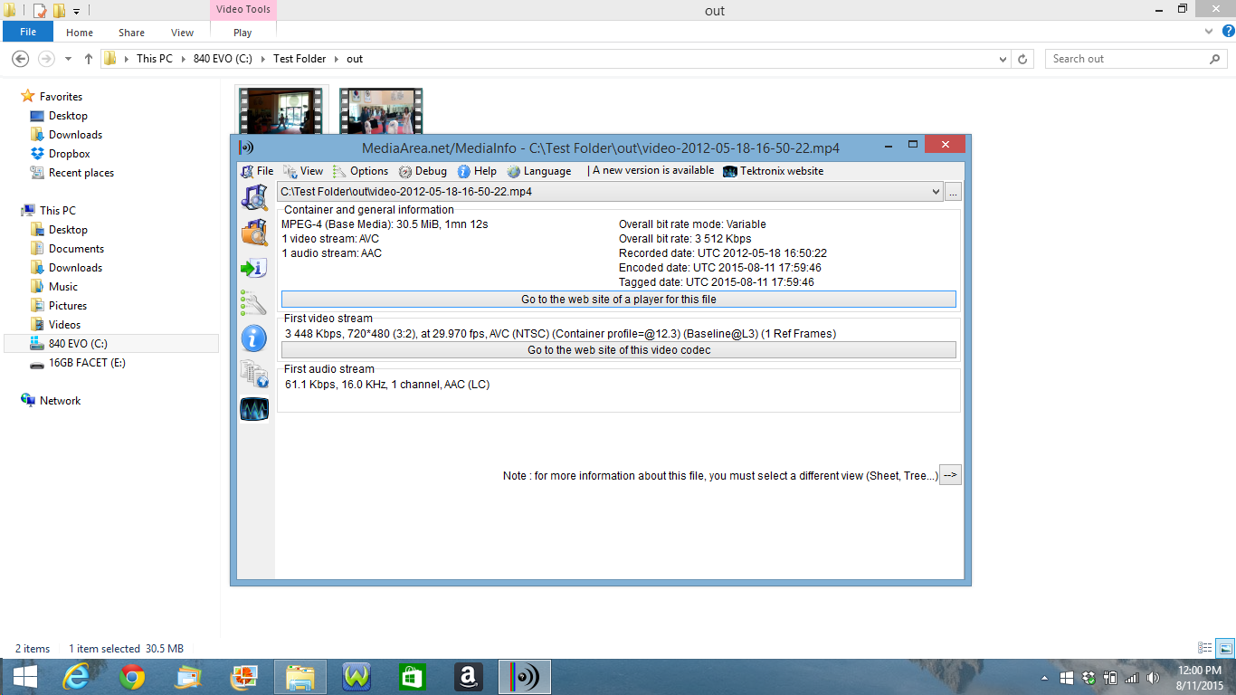Launch Internet Explorer from the taskbar

click(78, 677)
